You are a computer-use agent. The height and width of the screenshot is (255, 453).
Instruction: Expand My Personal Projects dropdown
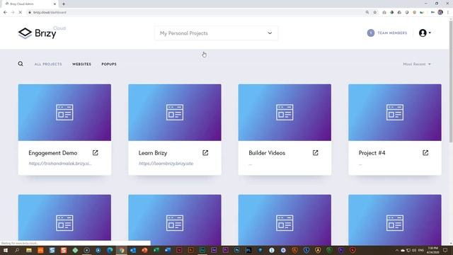[x=216, y=33]
